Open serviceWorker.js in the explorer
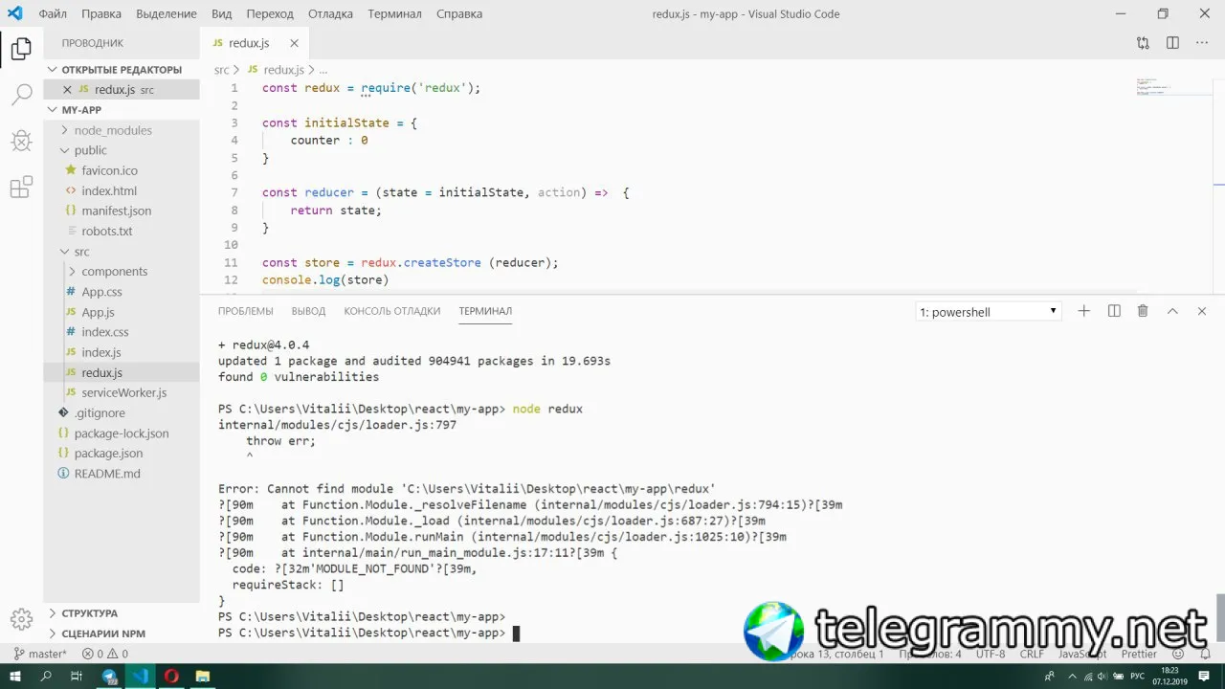Screen dimensions: 1225x689 (x=123, y=392)
